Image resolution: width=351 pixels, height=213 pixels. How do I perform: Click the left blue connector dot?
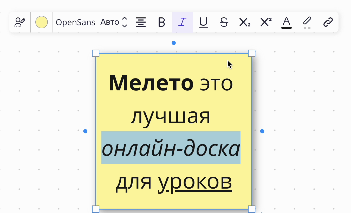(x=85, y=131)
